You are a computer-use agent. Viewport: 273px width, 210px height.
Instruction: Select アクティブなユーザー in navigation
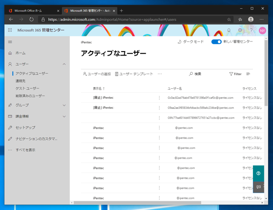click(32, 73)
